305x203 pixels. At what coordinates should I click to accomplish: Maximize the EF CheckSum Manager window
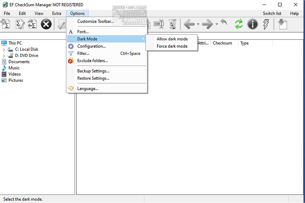point(280,5)
